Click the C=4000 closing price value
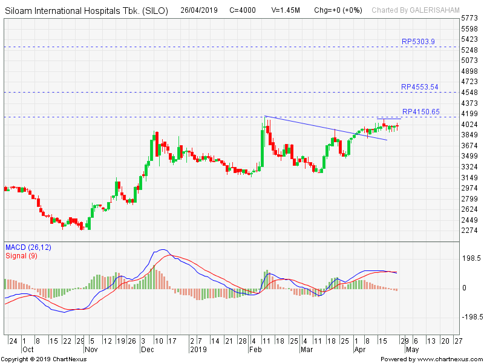The height and width of the screenshot is (363, 484). pos(243,10)
